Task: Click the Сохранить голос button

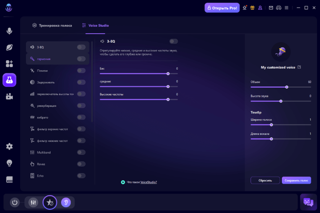Action: [x=296, y=180]
